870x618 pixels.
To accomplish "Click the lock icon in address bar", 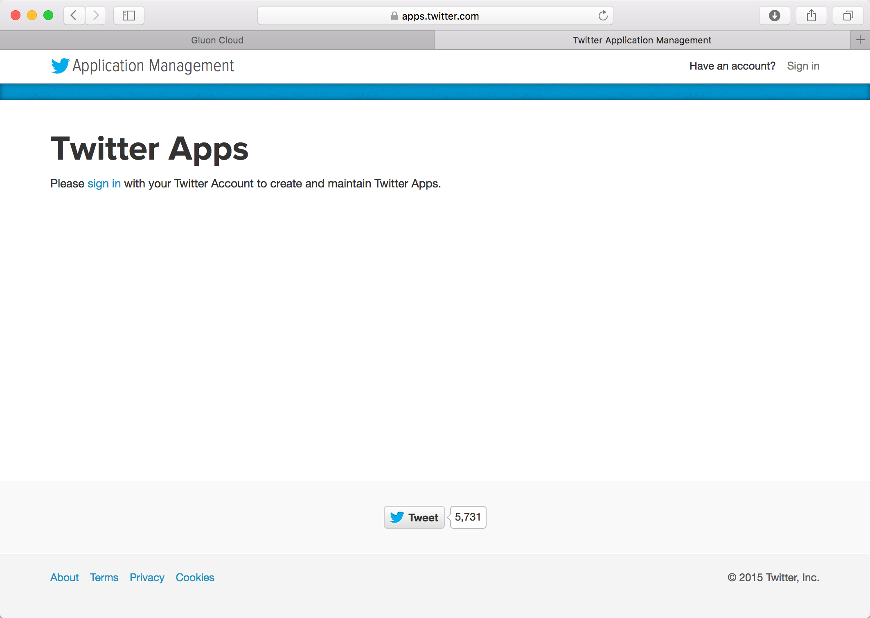I will point(394,16).
